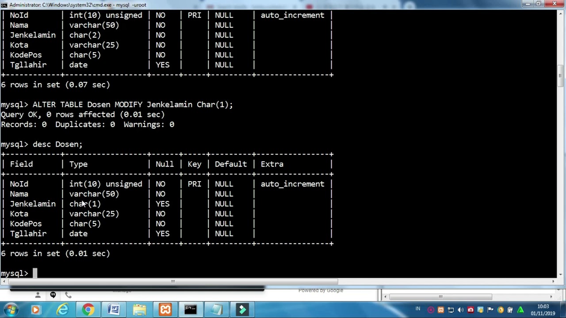
Task: Click the cmd vertical scrollbar thumb
Action: coord(561,76)
